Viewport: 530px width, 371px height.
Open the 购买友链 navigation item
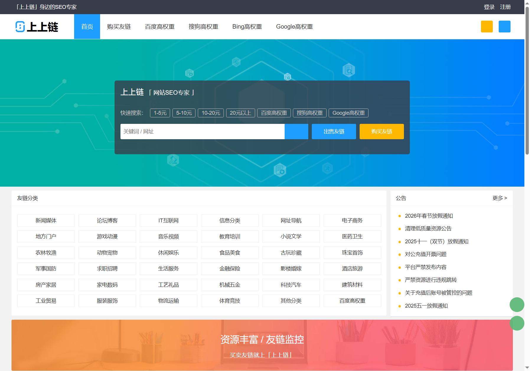(119, 27)
